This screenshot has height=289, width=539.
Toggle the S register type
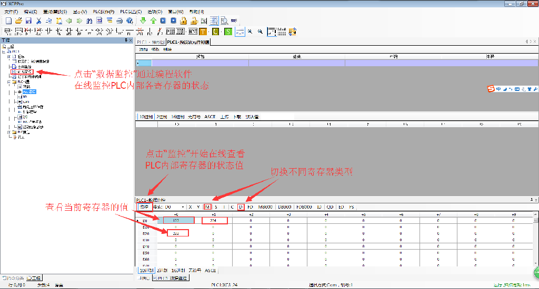click(x=216, y=207)
